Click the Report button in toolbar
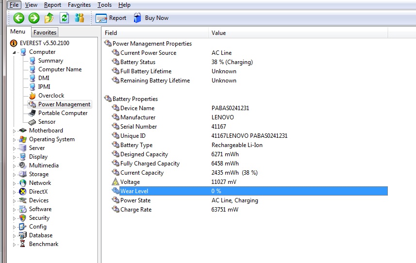 pos(111,18)
